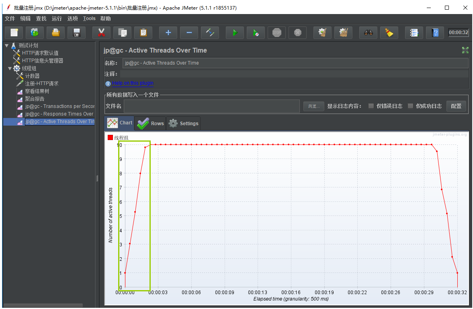473x309 pixels.
Task: Open the 帮助 menu
Action: pyautogui.click(x=106, y=19)
